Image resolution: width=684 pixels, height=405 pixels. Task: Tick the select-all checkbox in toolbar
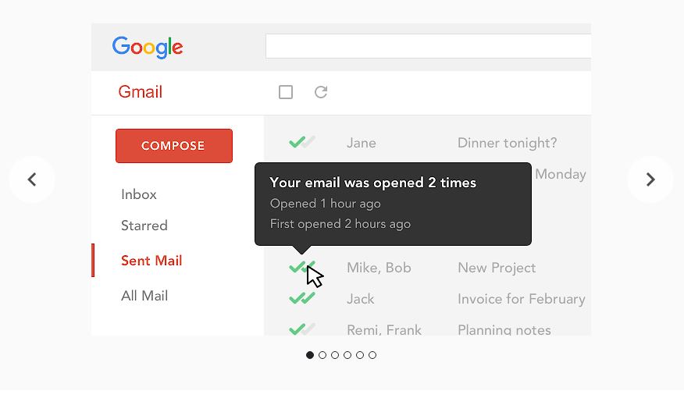[x=286, y=92]
